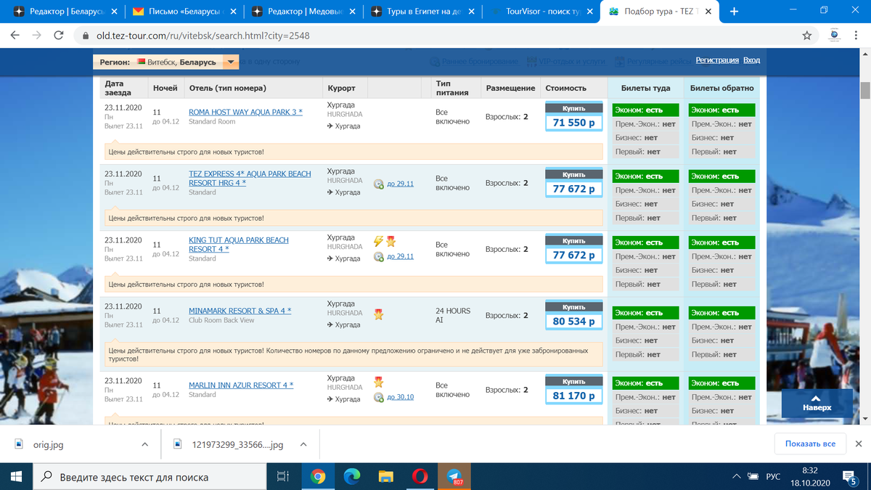Open MINAMARK RESORT & SPA 4* hotel
This screenshot has height=490, width=871.
tap(240, 311)
